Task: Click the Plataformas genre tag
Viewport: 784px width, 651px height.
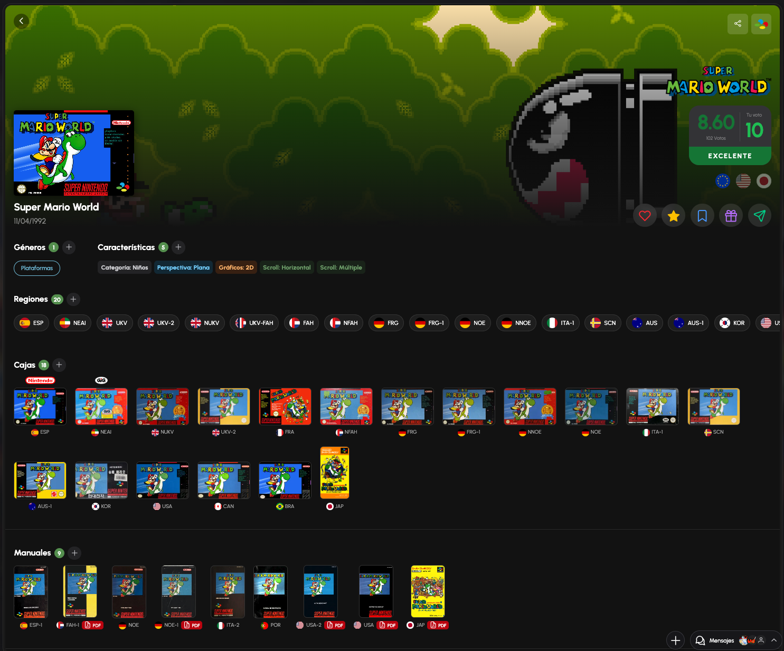Action: tap(37, 268)
